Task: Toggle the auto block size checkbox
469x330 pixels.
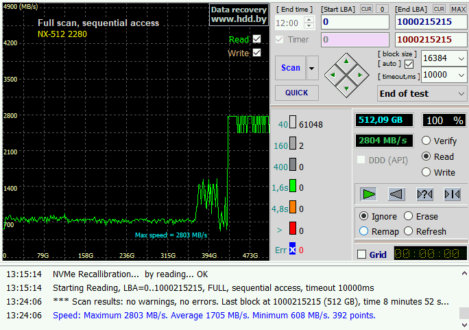Action: pos(409,64)
